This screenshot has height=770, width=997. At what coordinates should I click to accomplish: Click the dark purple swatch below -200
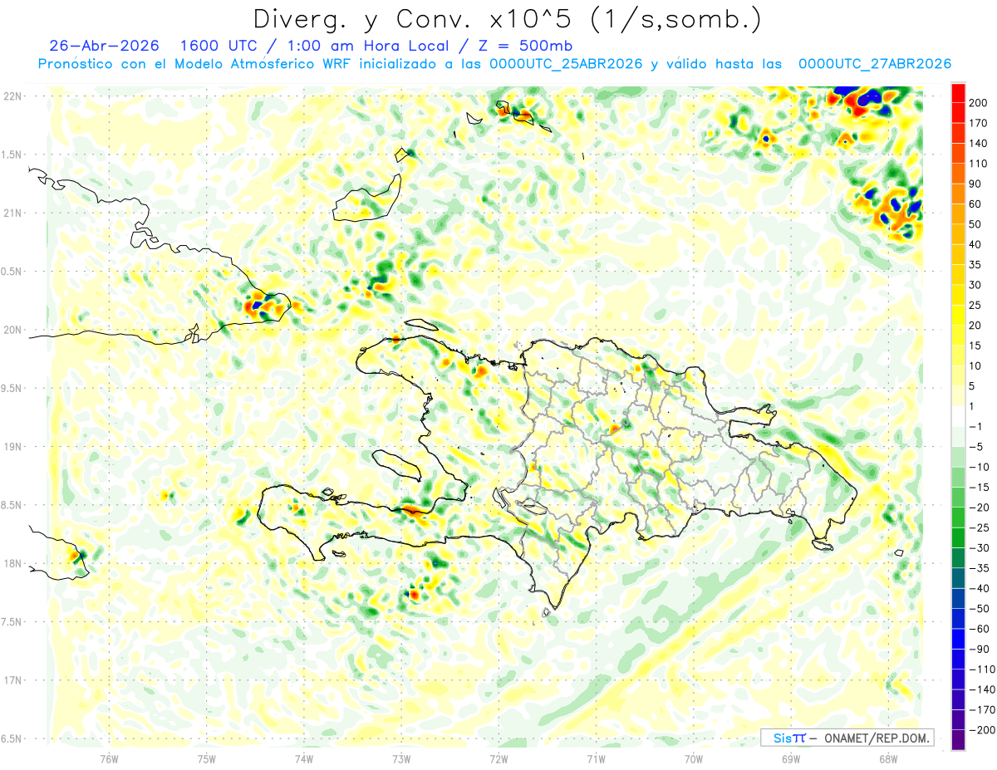(x=958, y=740)
